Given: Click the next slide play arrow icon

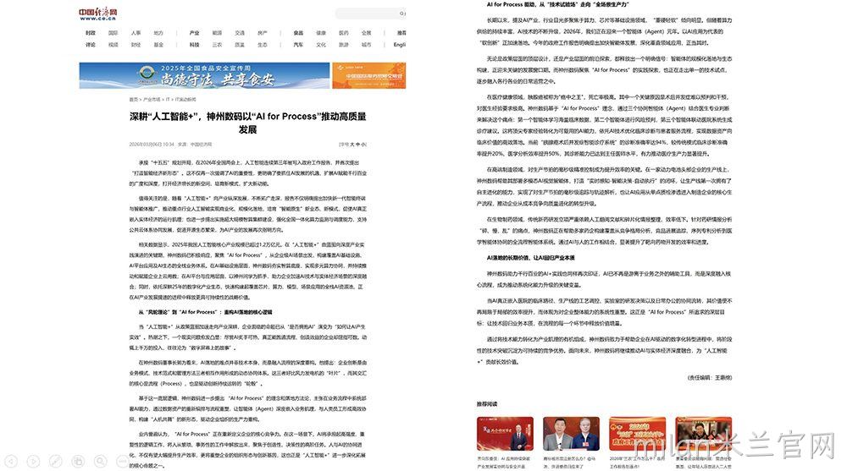Looking at the screenshot, I should 34,462.
